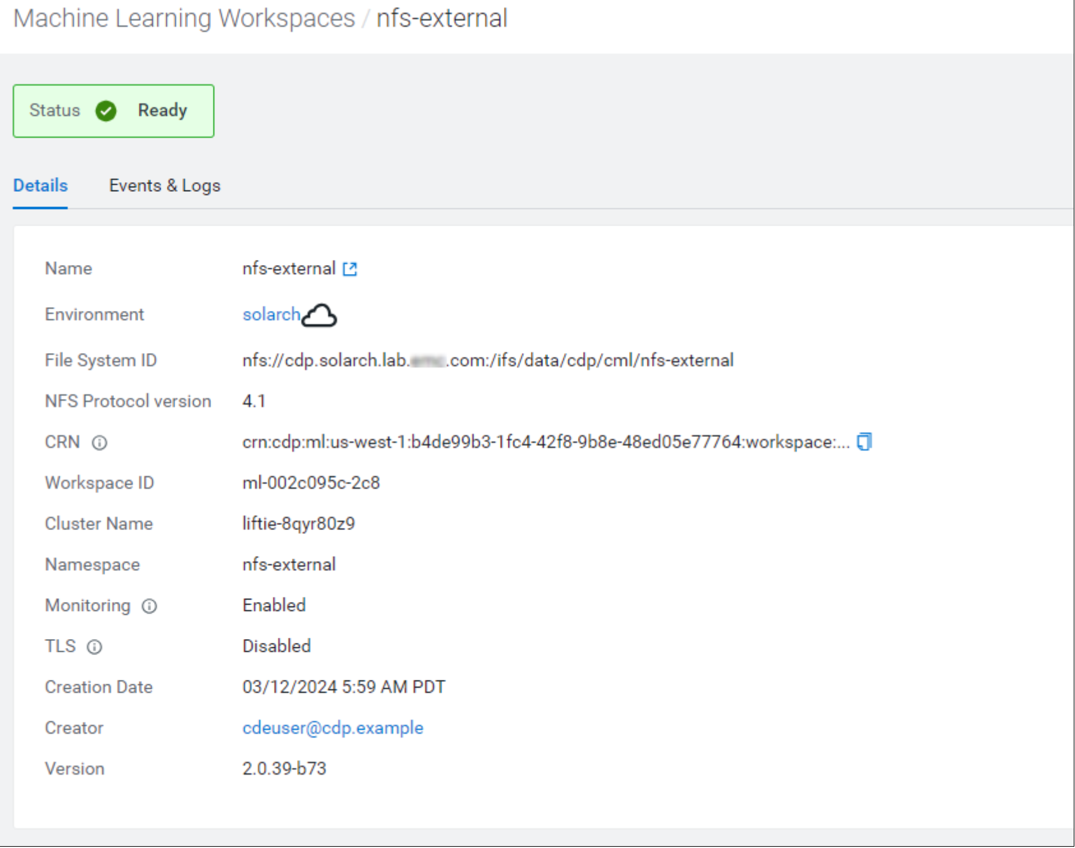Click the NFS Protocol version label
Viewport: 1075px width, 848px height.
click(x=128, y=401)
